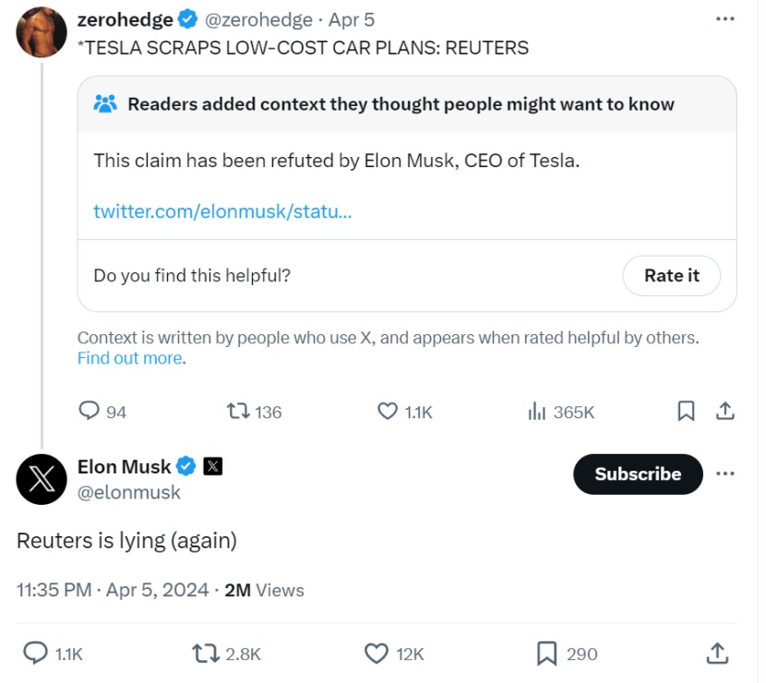Click the Find out more link
This screenshot has height=683, width=766.
(x=130, y=358)
